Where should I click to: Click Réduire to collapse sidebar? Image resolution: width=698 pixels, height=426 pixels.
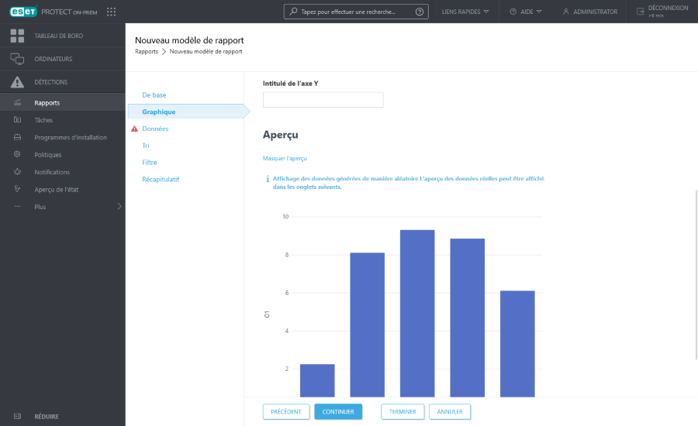[x=47, y=416]
